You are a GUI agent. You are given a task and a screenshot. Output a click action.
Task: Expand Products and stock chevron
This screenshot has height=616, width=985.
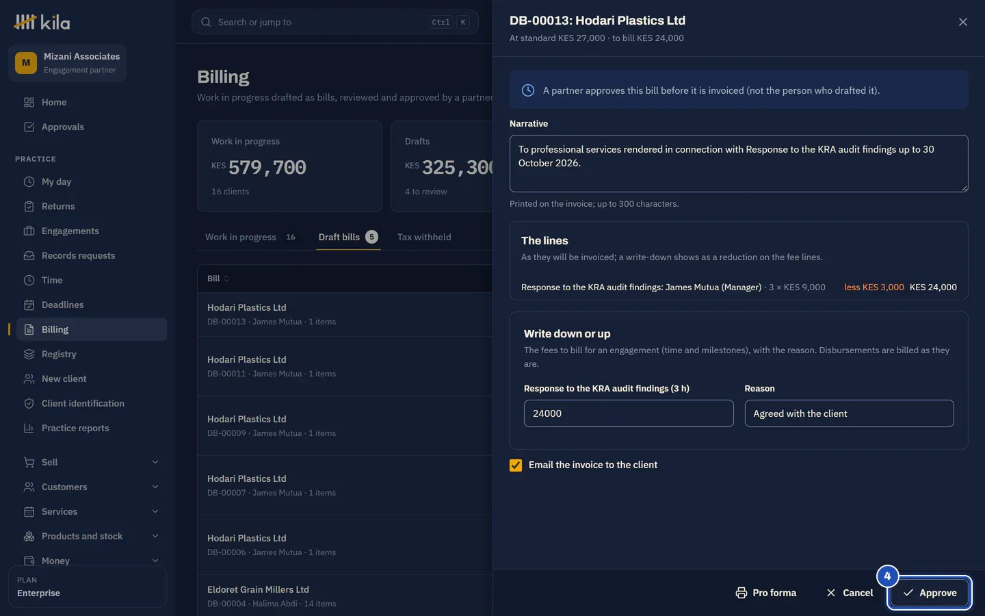click(x=155, y=536)
